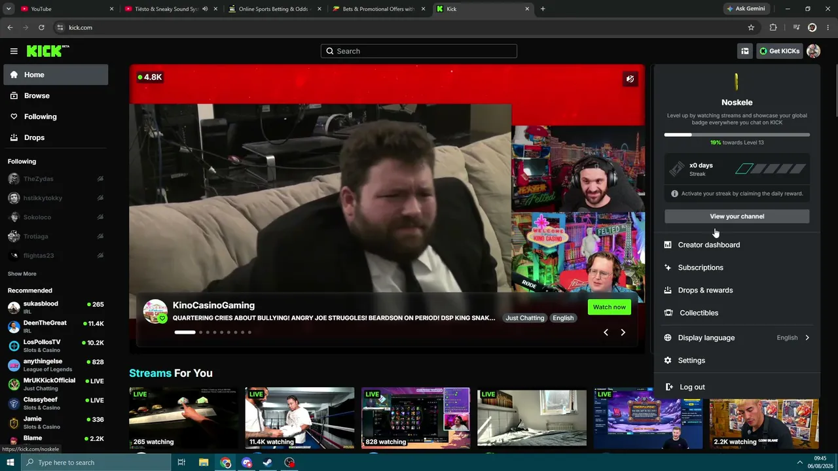Viewport: 838px width, 471px height.
Task: Click the Windows Start button
Action: [x=10, y=462]
